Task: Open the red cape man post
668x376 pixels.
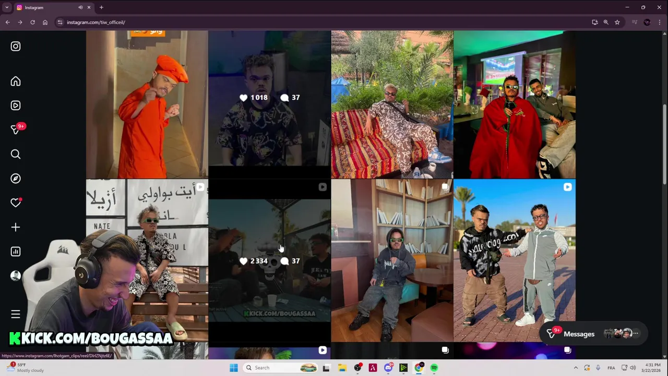Action: point(515,104)
